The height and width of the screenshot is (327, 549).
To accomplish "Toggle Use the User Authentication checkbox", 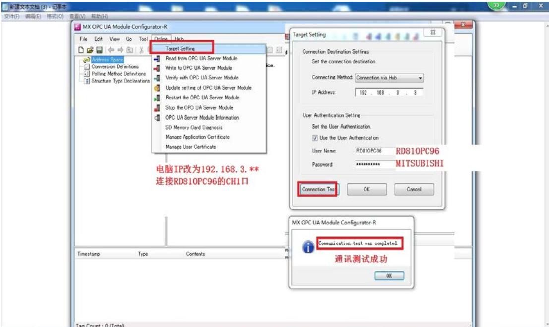I will coord(315,138).
